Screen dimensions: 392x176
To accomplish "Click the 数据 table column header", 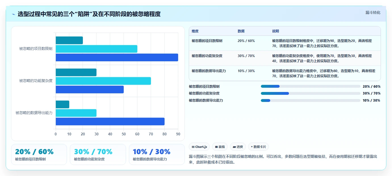I will click(241, 31).
